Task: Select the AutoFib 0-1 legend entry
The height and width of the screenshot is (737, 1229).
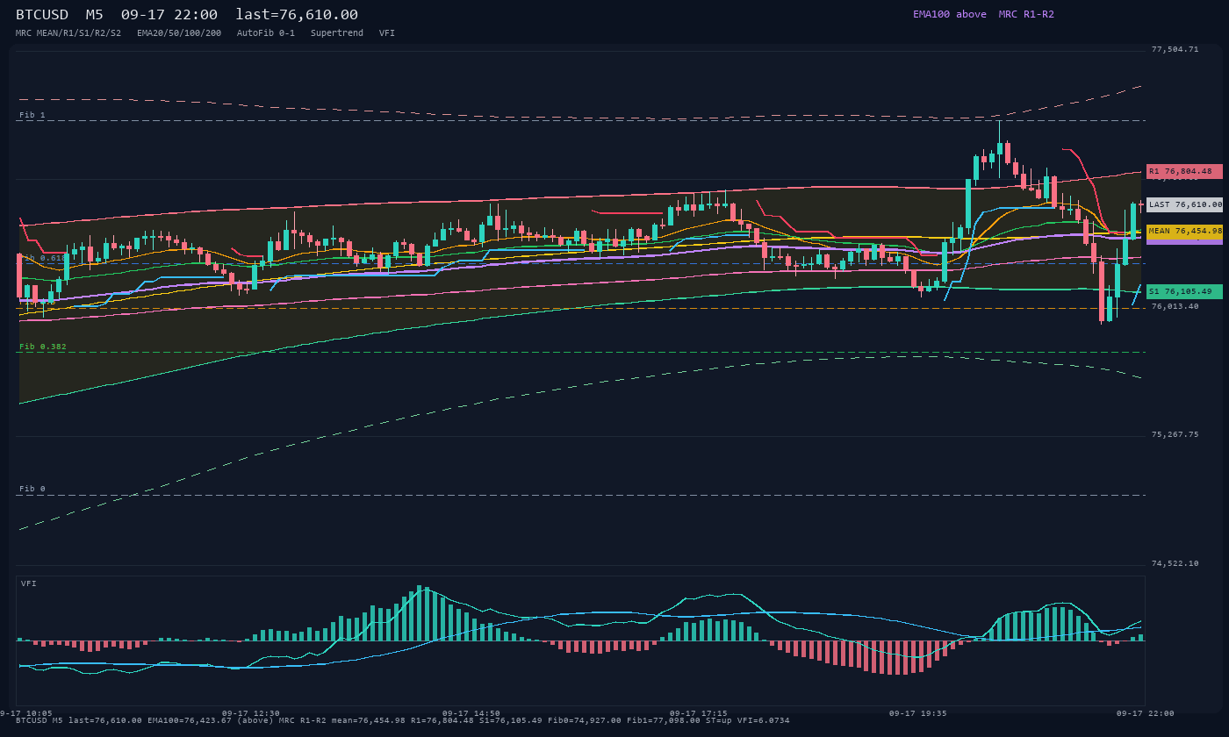Action: point(266,33)
